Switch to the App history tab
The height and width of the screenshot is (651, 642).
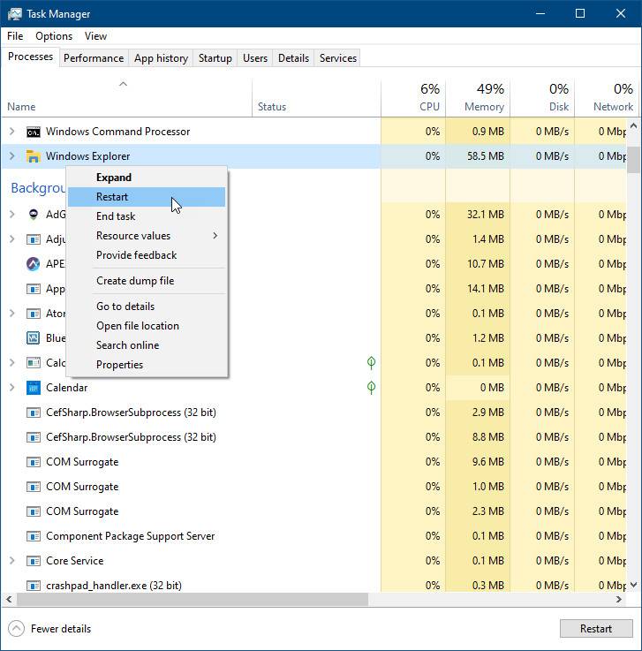161,58
